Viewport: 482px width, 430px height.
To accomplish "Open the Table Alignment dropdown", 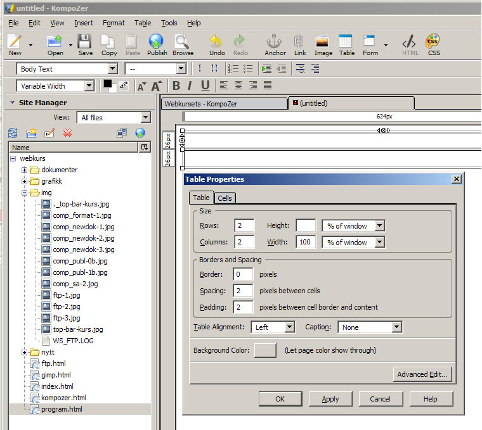I will (273, 327).
